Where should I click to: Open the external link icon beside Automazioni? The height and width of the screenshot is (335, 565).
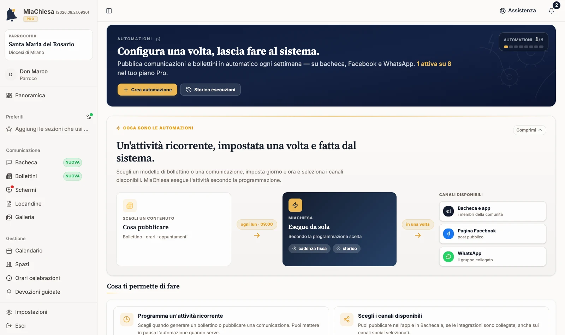159,39
